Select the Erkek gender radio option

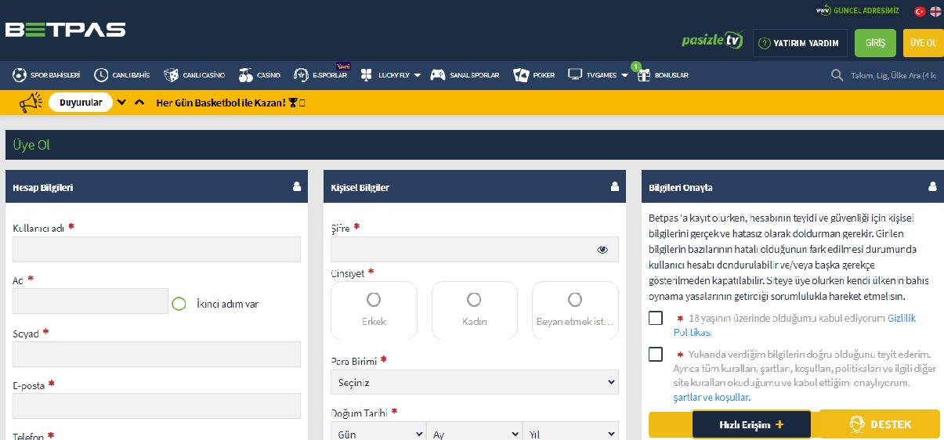[x=374, y=299]
